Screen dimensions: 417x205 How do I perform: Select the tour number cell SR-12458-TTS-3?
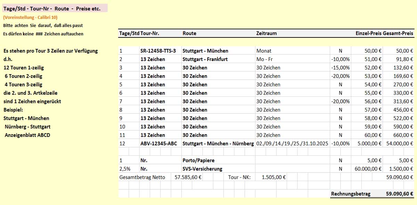[x=158, y=51]
